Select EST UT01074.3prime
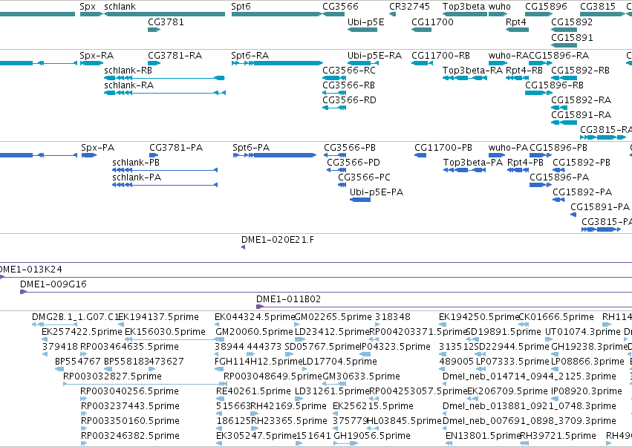 [582, 332]
